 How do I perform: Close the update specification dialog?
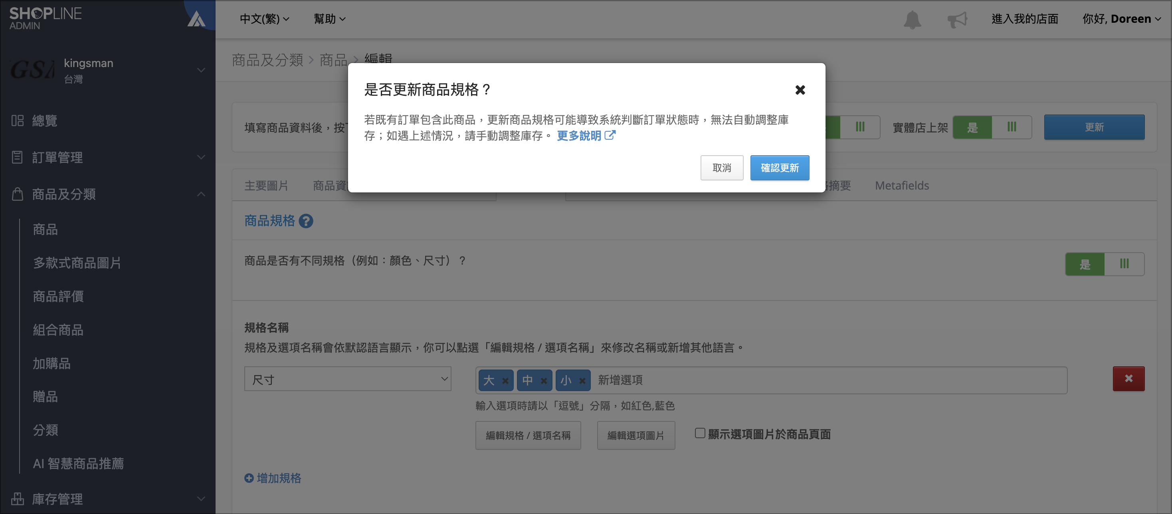click(x=800, y=90)
